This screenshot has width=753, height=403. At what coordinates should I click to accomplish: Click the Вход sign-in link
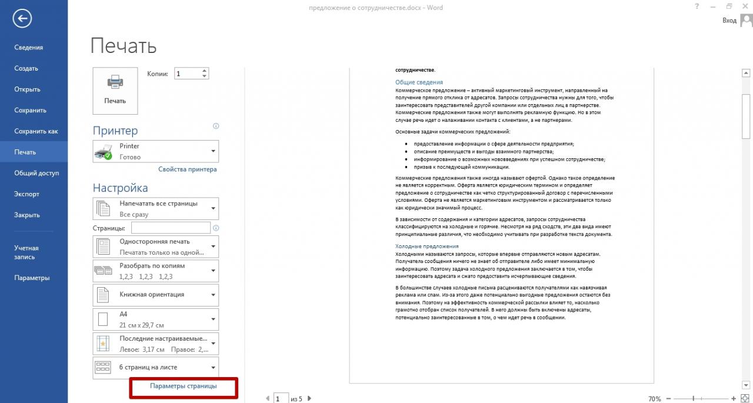(729, 21)
